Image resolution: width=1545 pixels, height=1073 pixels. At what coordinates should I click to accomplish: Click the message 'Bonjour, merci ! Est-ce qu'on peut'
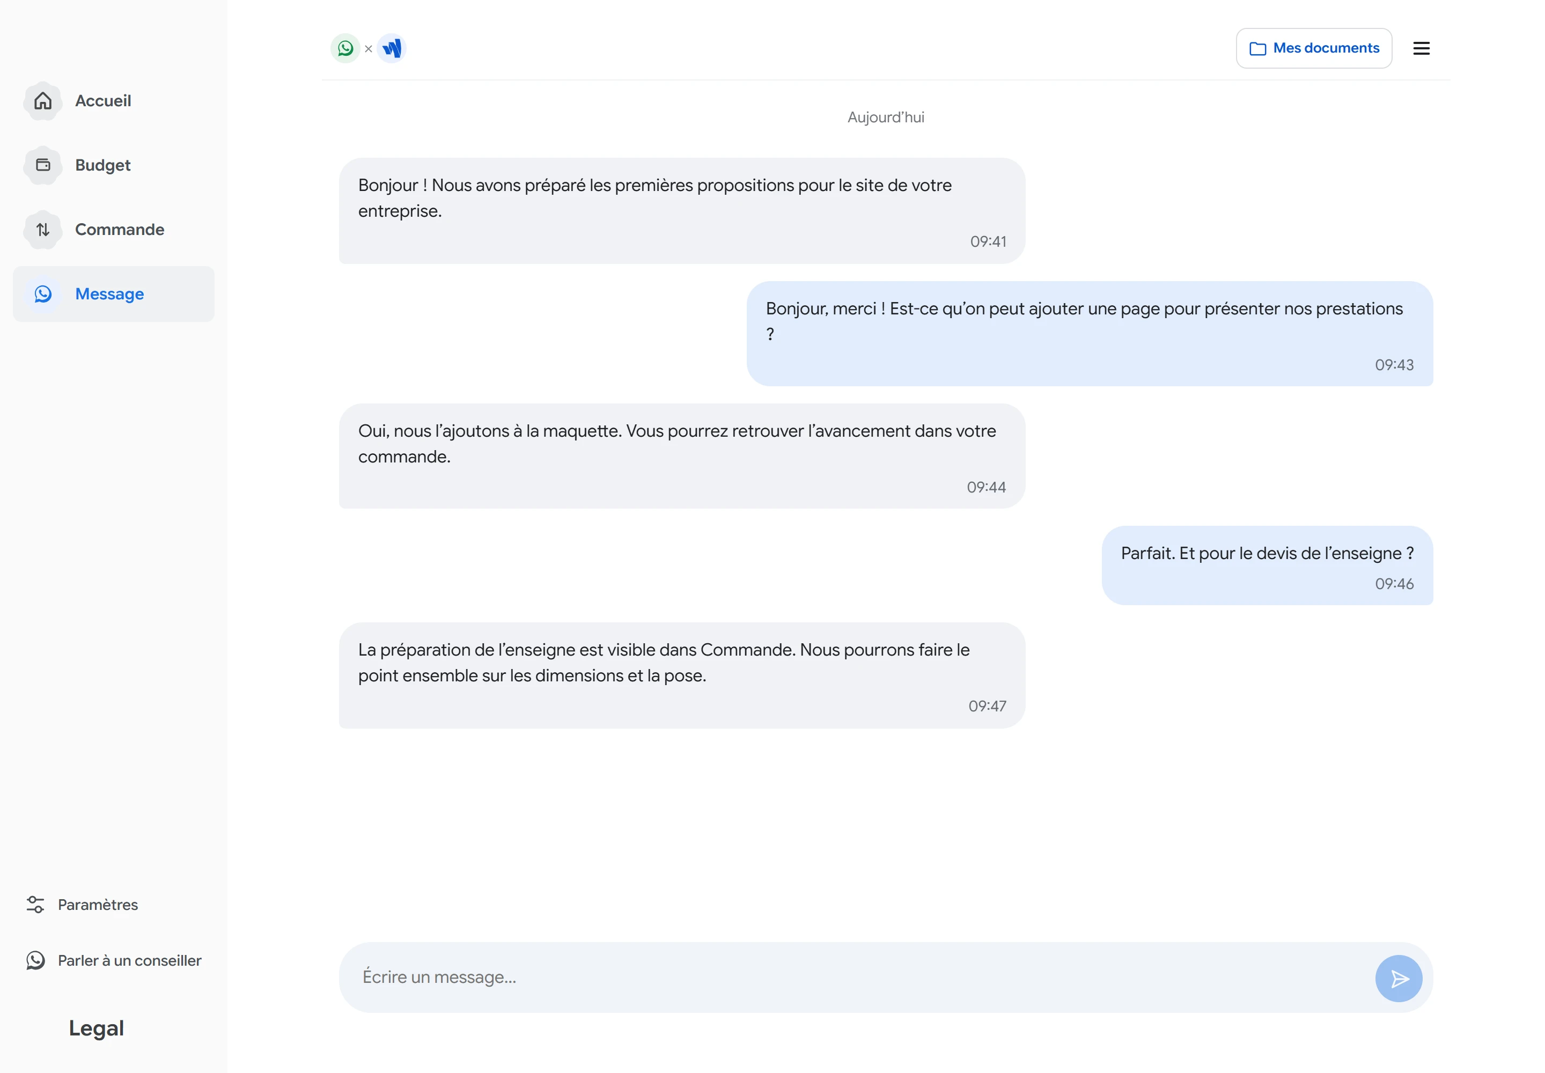tap(1089, 334)
